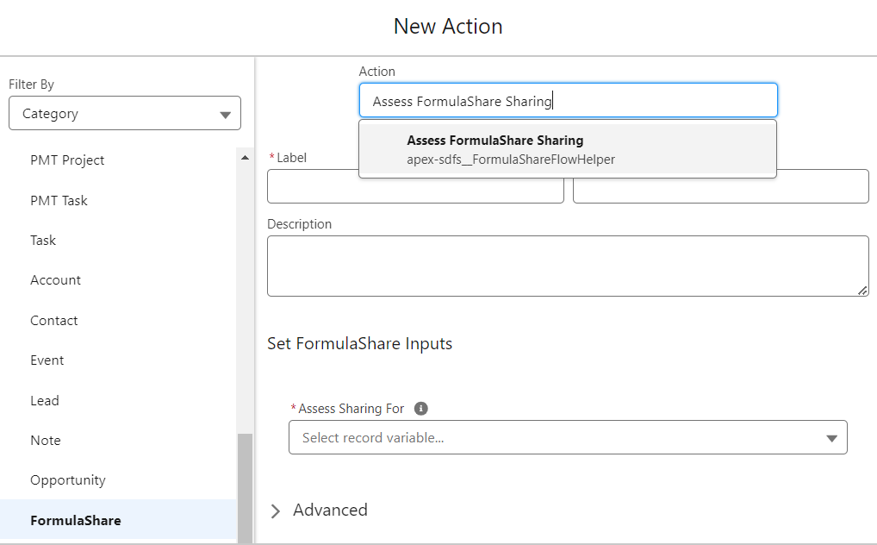Click the dropdown arrow on the Category filter
This screenshot has height=545, width=877.
pyautogui.click(x=226, y=113)
